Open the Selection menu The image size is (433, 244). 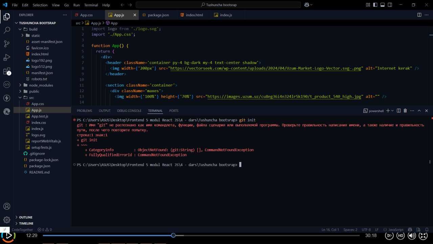[40, 5]
